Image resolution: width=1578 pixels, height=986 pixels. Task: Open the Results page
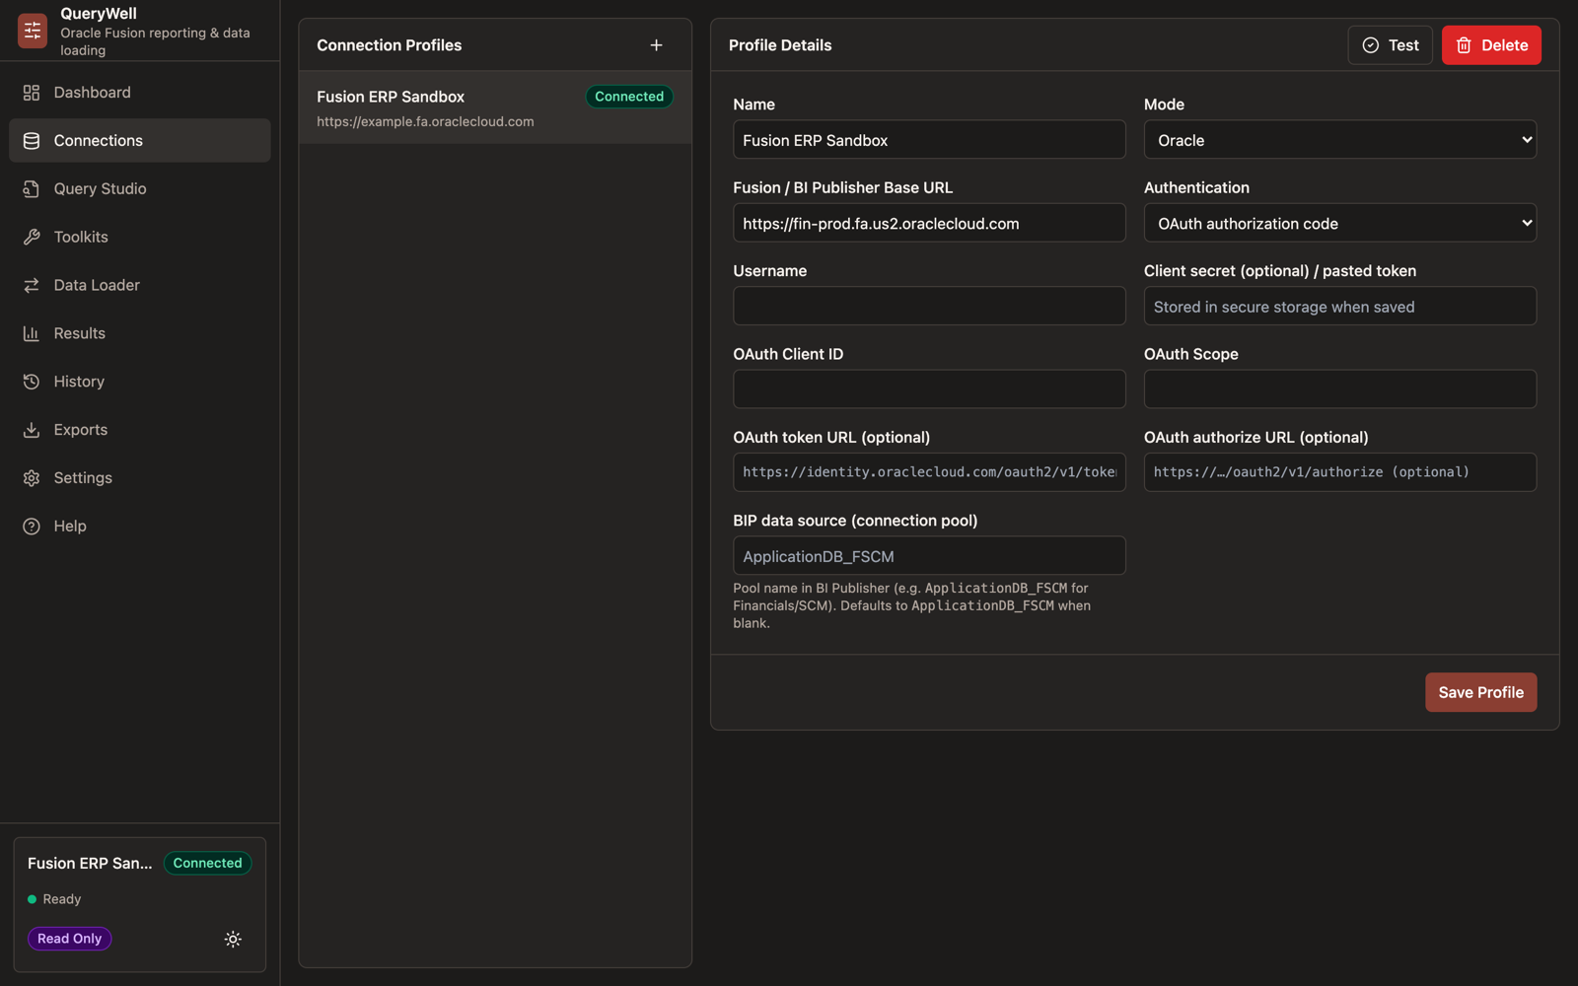tap(140, 334)
